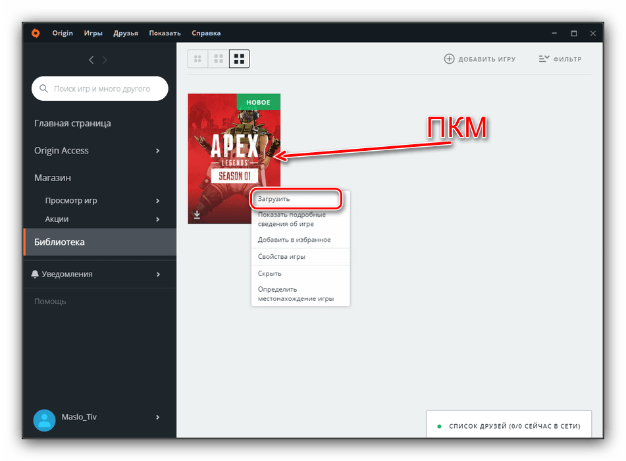Click the search field for games
The width and height of the screenshot is (626, 461).
click(x=101, y=88)
